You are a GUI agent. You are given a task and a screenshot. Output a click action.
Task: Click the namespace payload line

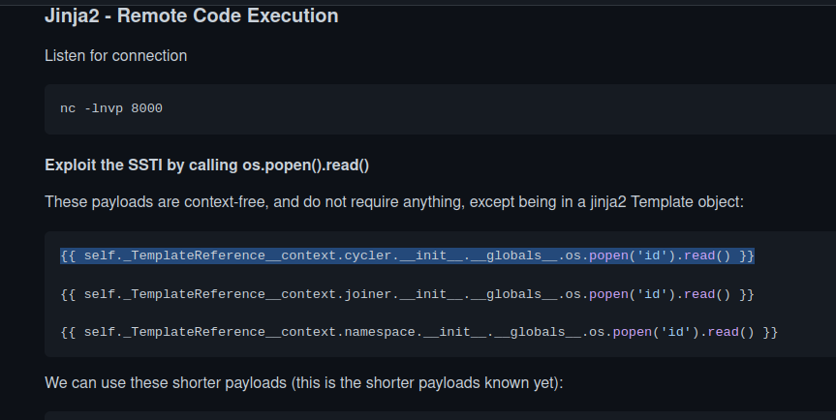coord(419,332)
